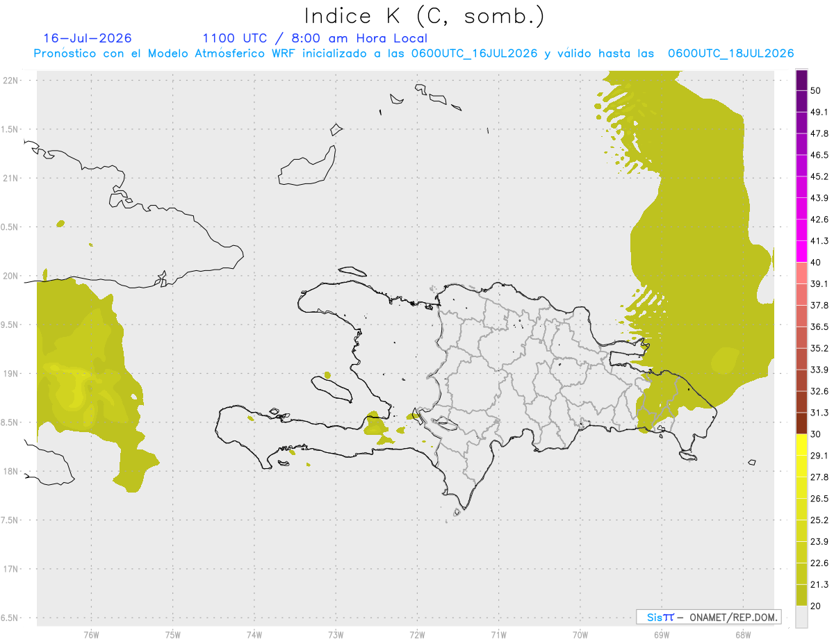Click the longitude label '69W'
Screen dimensions: 834x644
coord(662,634)
